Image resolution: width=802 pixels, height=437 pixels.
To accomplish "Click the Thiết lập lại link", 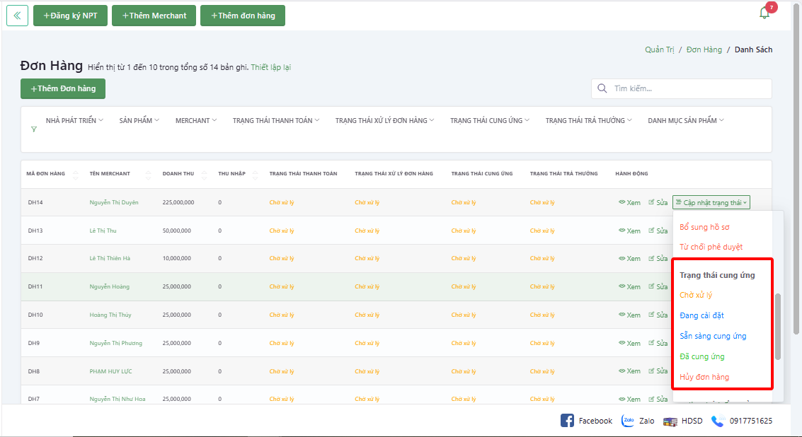I will 270,67.
